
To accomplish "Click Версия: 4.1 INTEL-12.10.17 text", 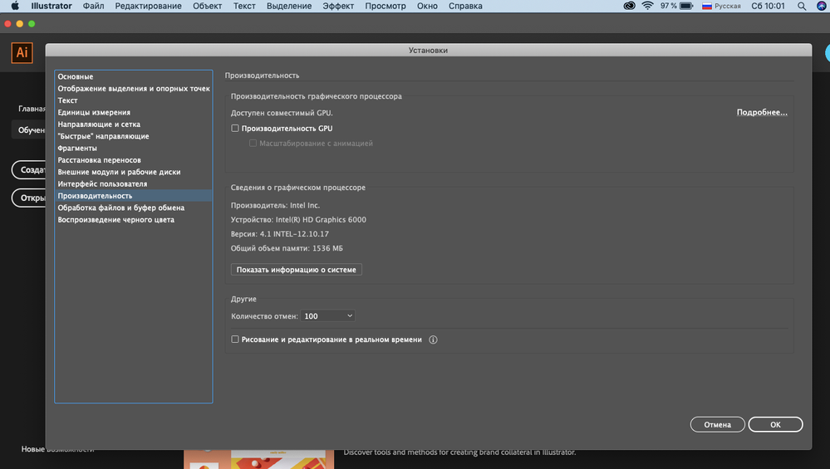I will coord(279,234).
